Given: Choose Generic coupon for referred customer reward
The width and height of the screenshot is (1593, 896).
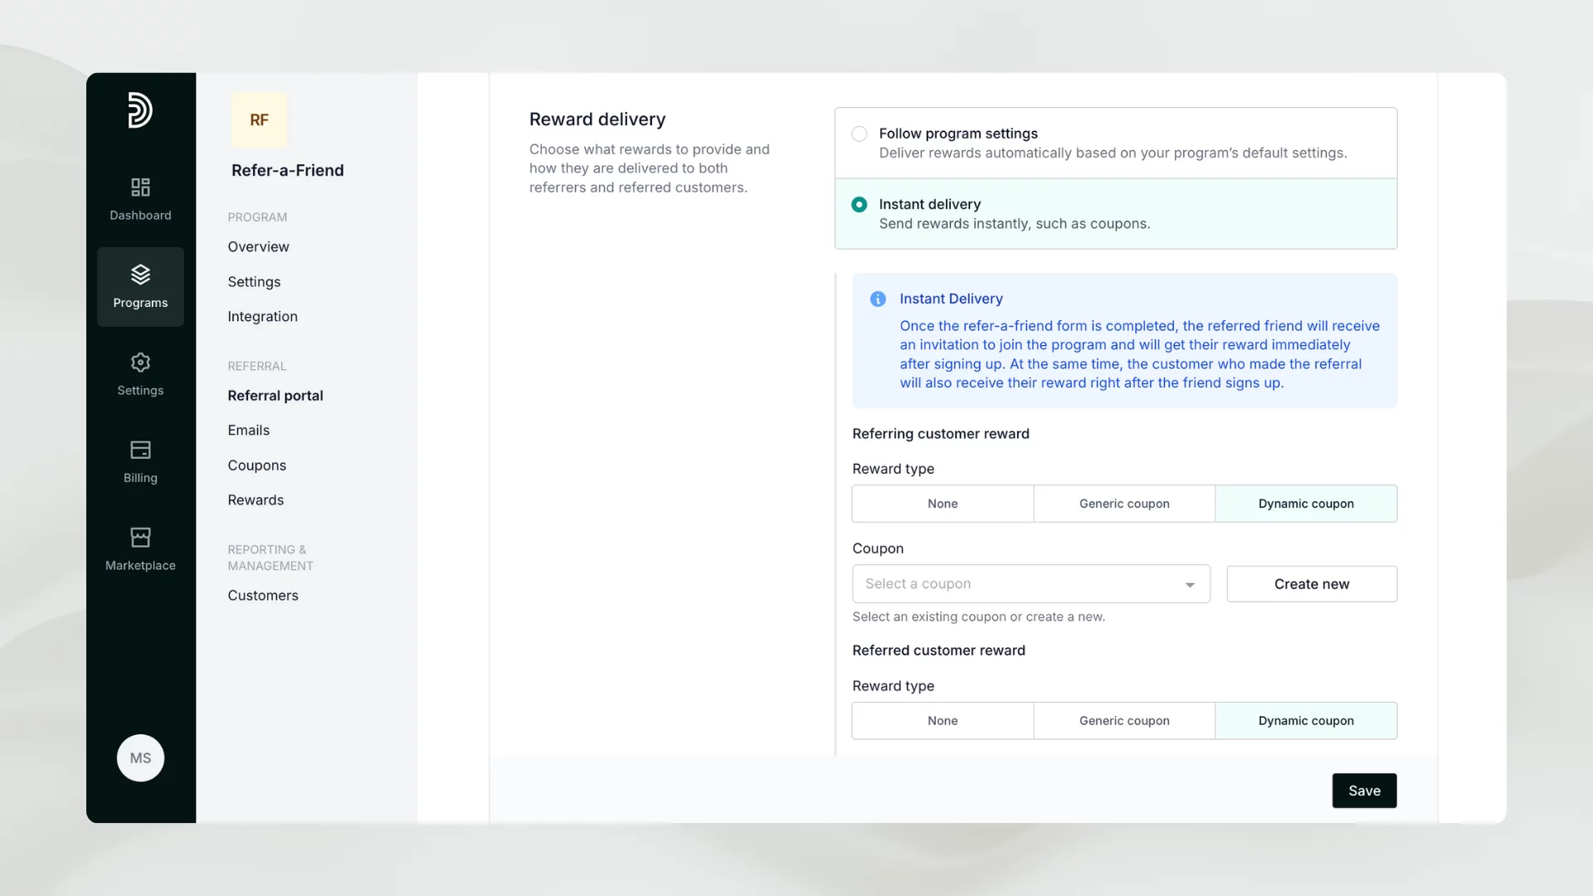Looking at the screenshot, I should click(1124, 721).
